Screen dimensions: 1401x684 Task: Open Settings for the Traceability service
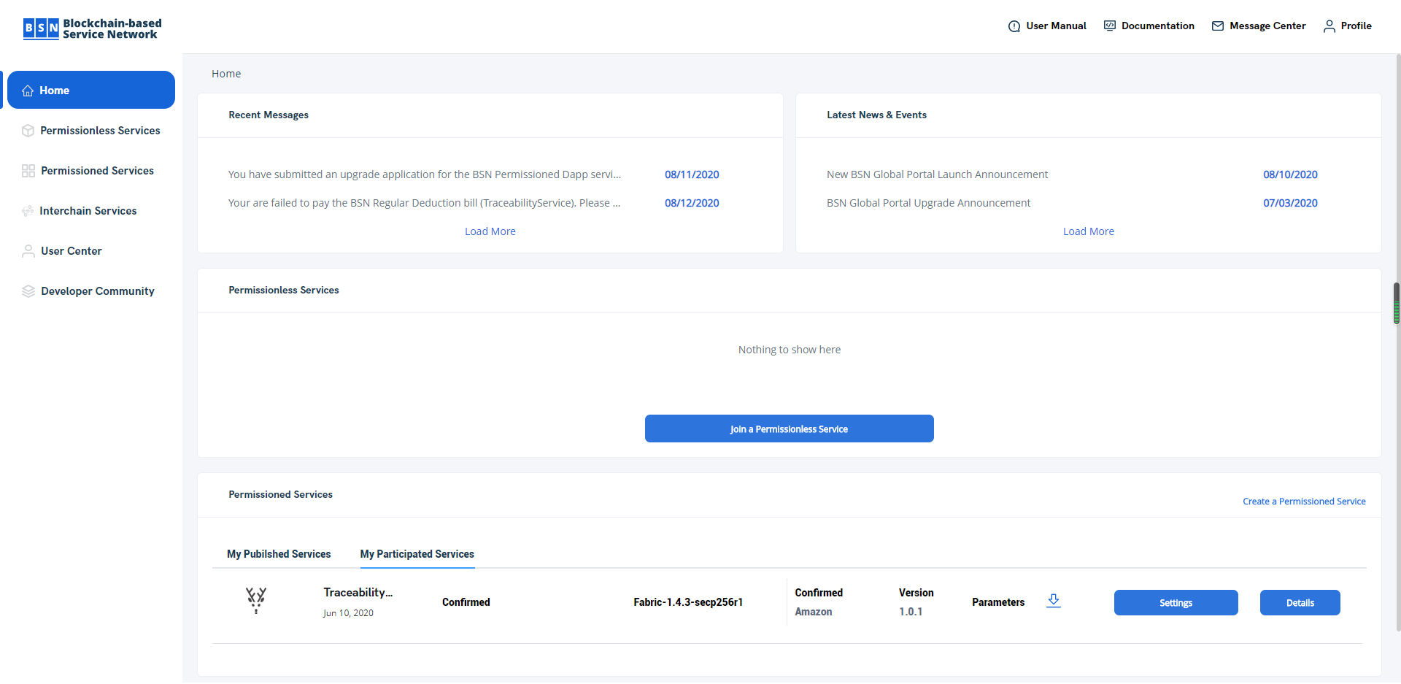coord(1176,603)
